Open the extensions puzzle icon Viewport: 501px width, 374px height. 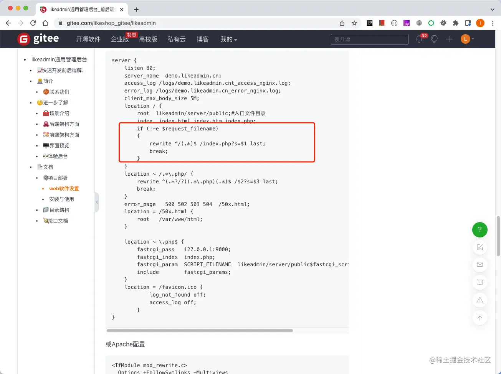(x=456, y=23)
